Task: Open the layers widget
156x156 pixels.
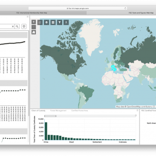Action: tap(46, 22)
